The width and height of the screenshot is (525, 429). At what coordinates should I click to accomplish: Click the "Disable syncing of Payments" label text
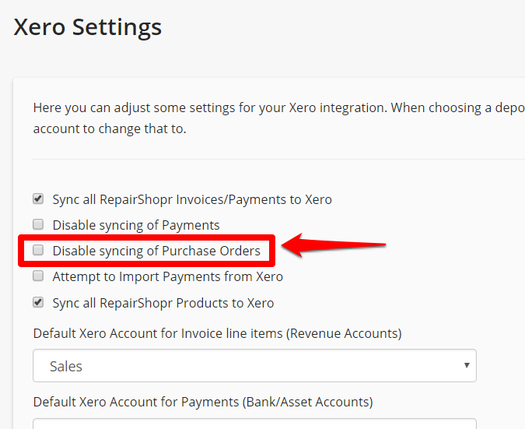[136, 225]
